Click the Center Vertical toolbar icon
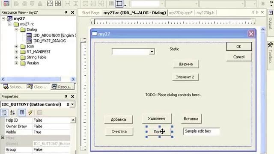The image size is (274, 154). [x=50, y=3]
